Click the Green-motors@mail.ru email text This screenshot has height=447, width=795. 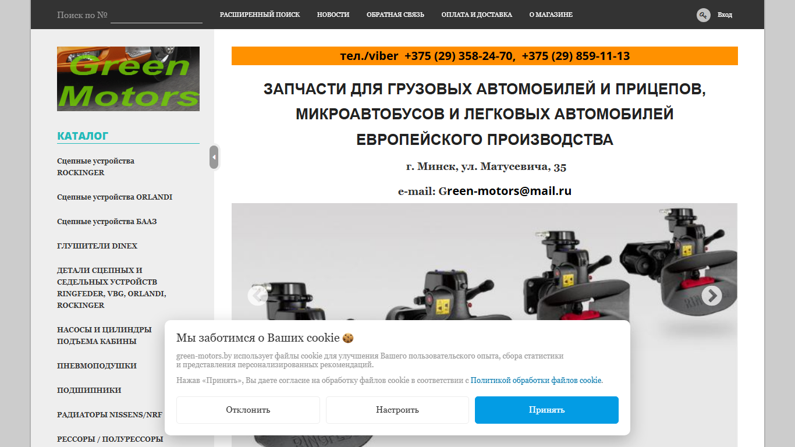[506, 191]
